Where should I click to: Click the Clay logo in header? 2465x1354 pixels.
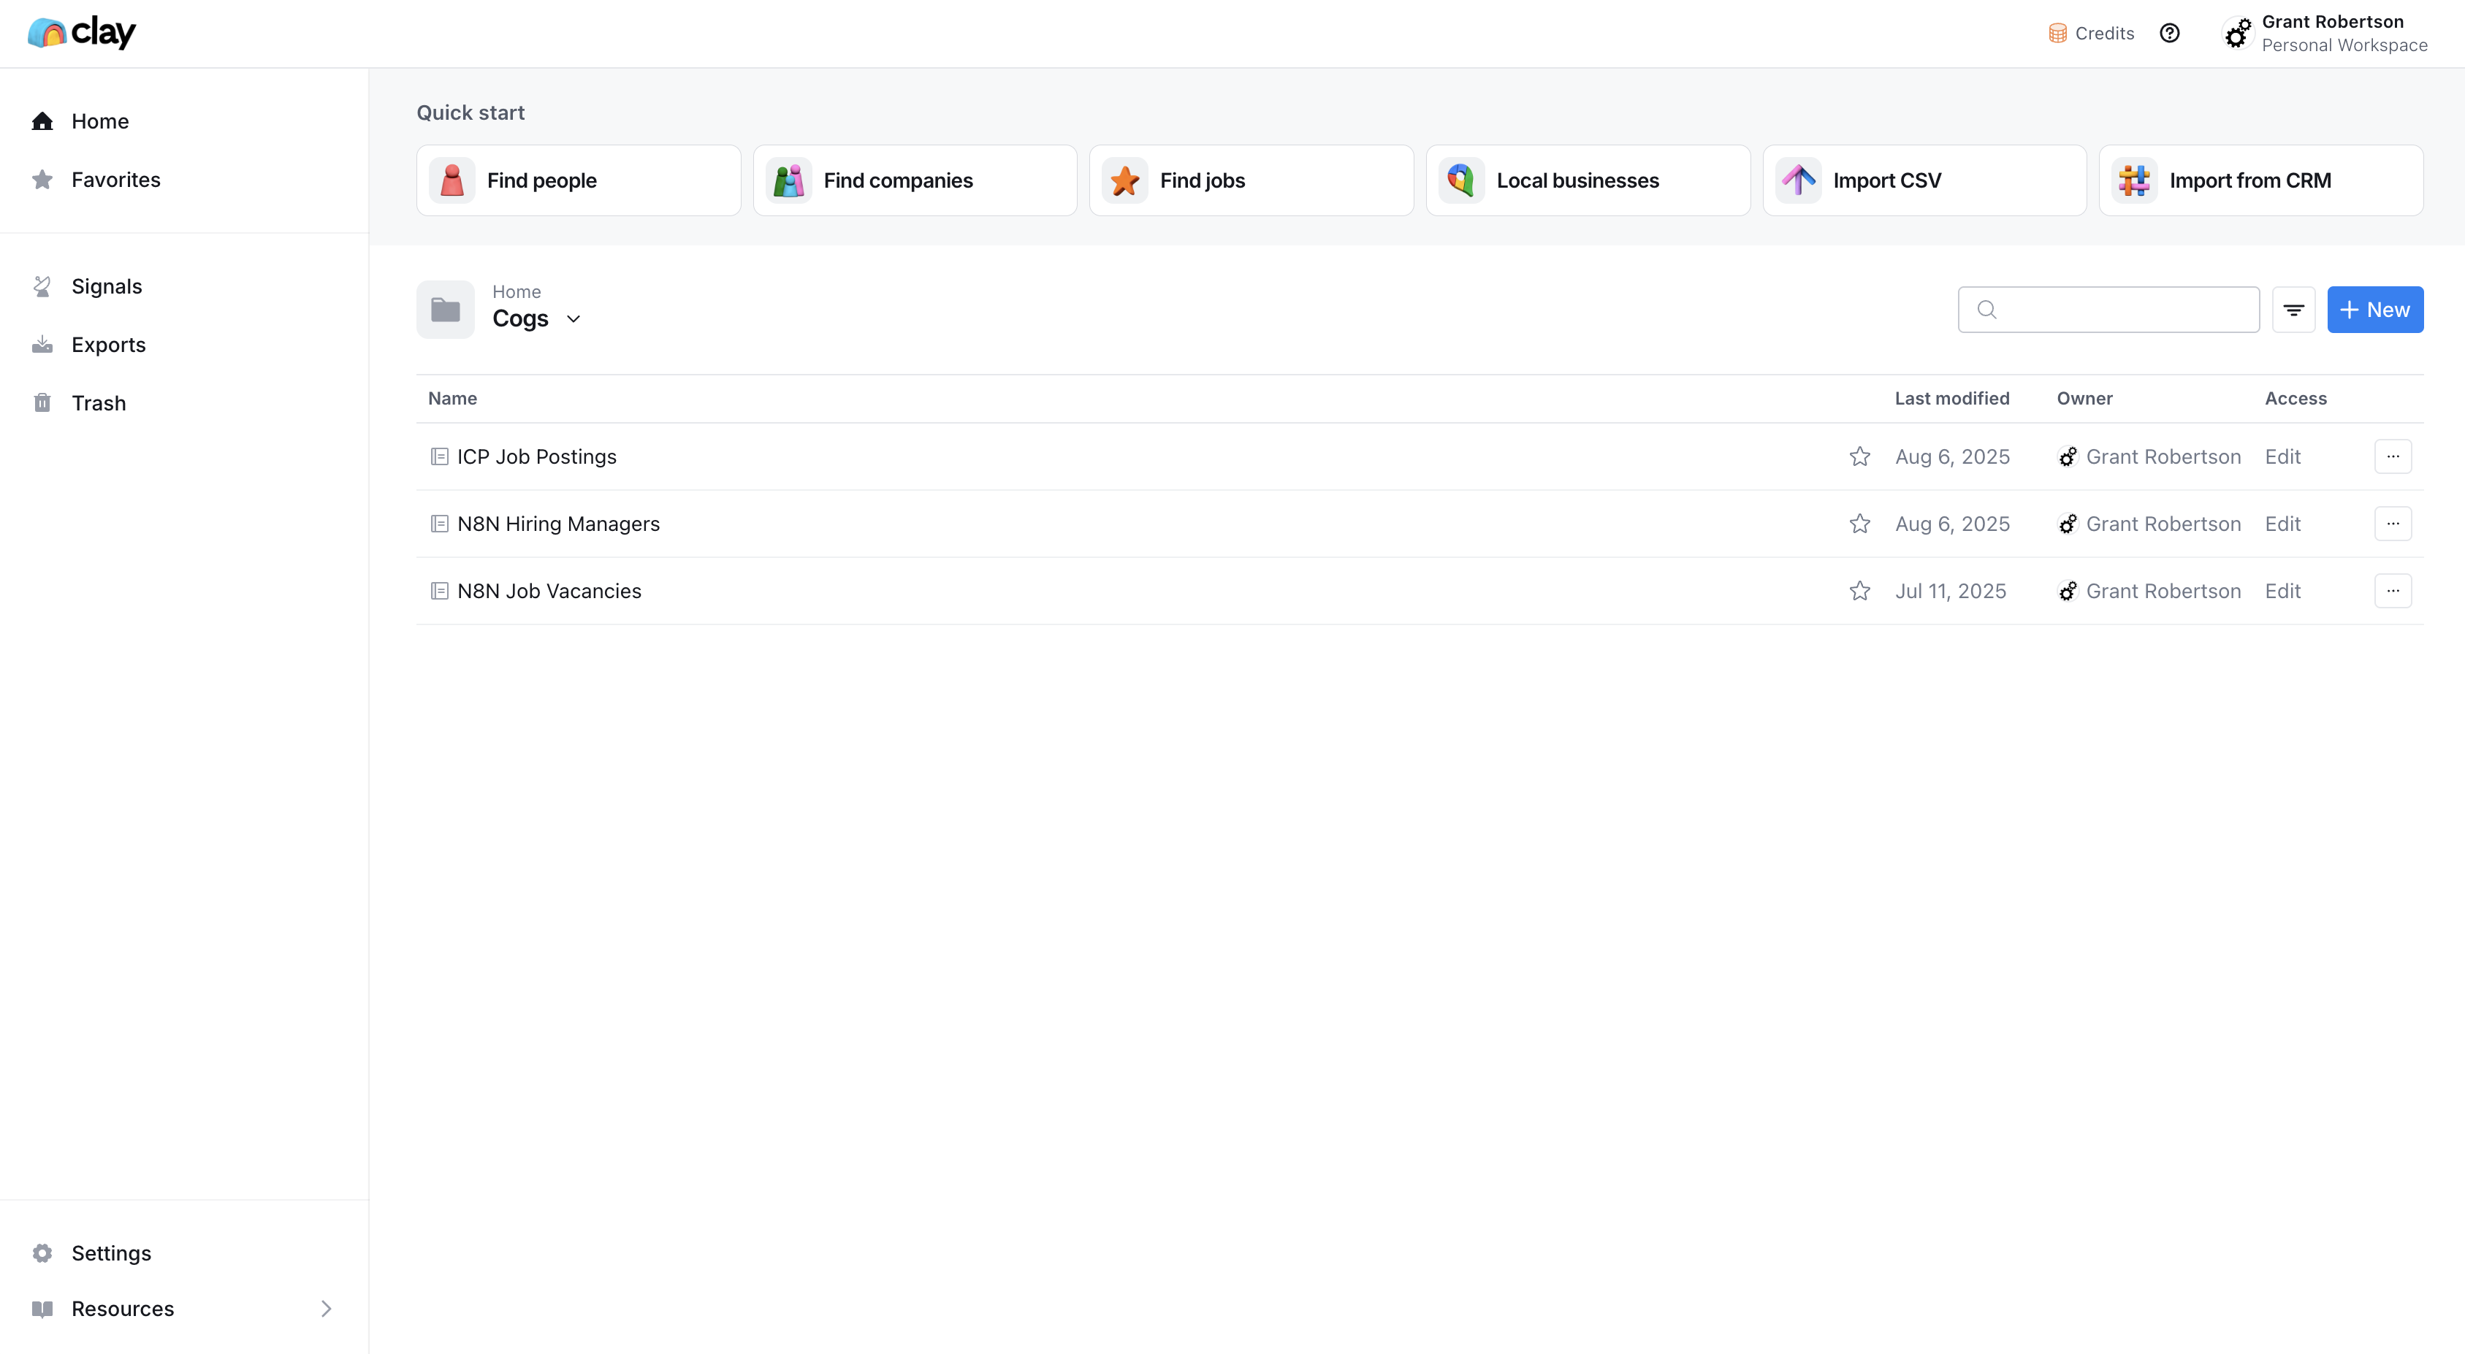[81, 33]
